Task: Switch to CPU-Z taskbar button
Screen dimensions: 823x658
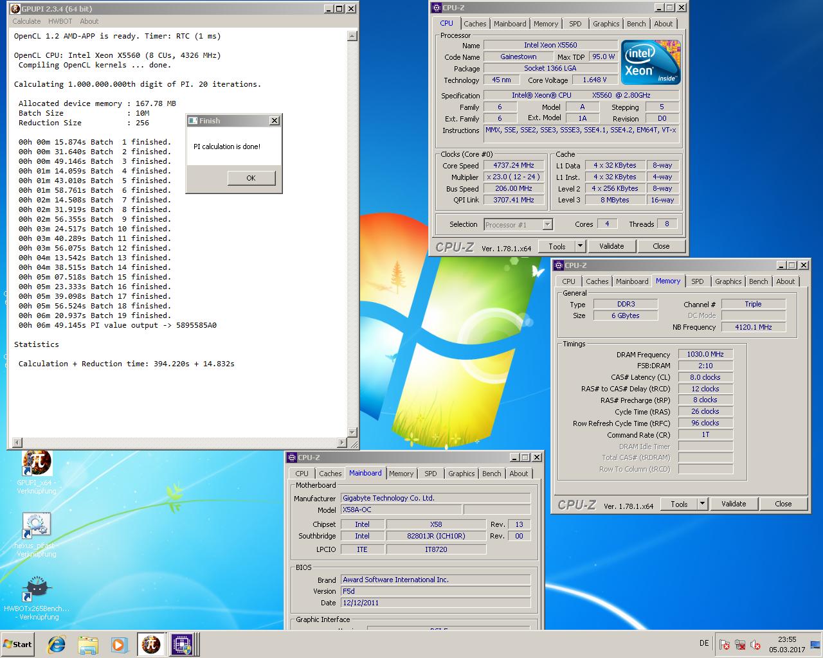Action: tap(181, 645)
